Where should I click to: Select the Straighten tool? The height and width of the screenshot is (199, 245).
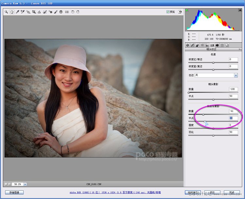[39, 12]
